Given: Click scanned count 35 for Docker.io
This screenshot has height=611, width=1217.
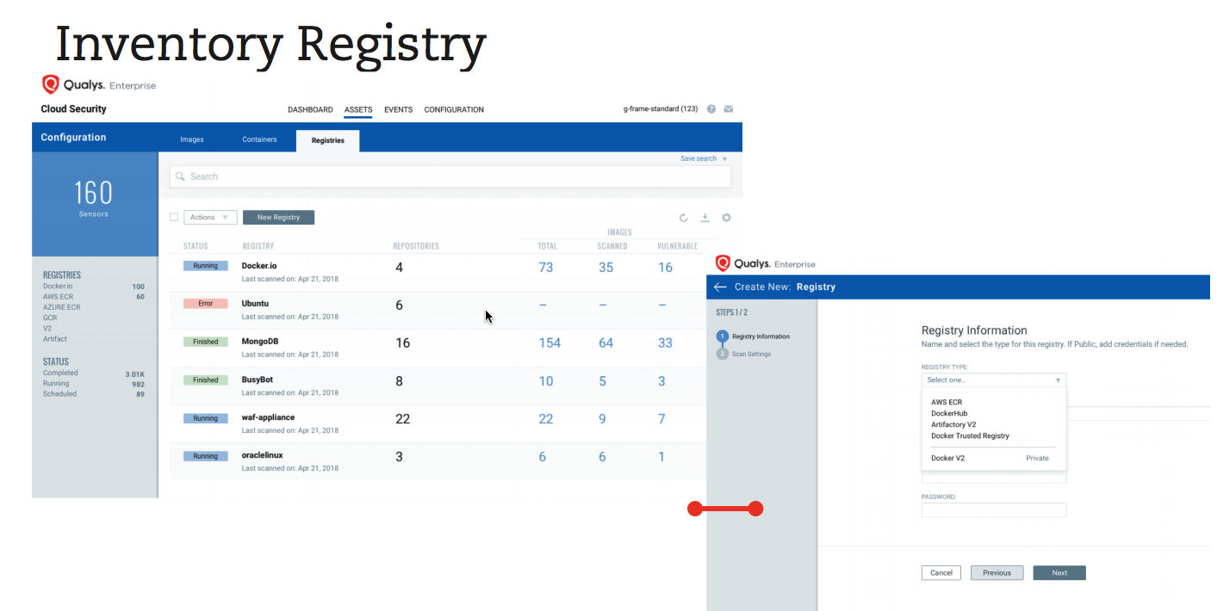Looking at the screenshot, I should coord(606,268).
